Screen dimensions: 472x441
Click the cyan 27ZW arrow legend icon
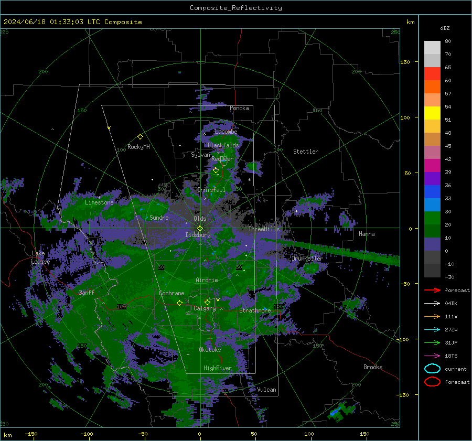pos(432,330)
